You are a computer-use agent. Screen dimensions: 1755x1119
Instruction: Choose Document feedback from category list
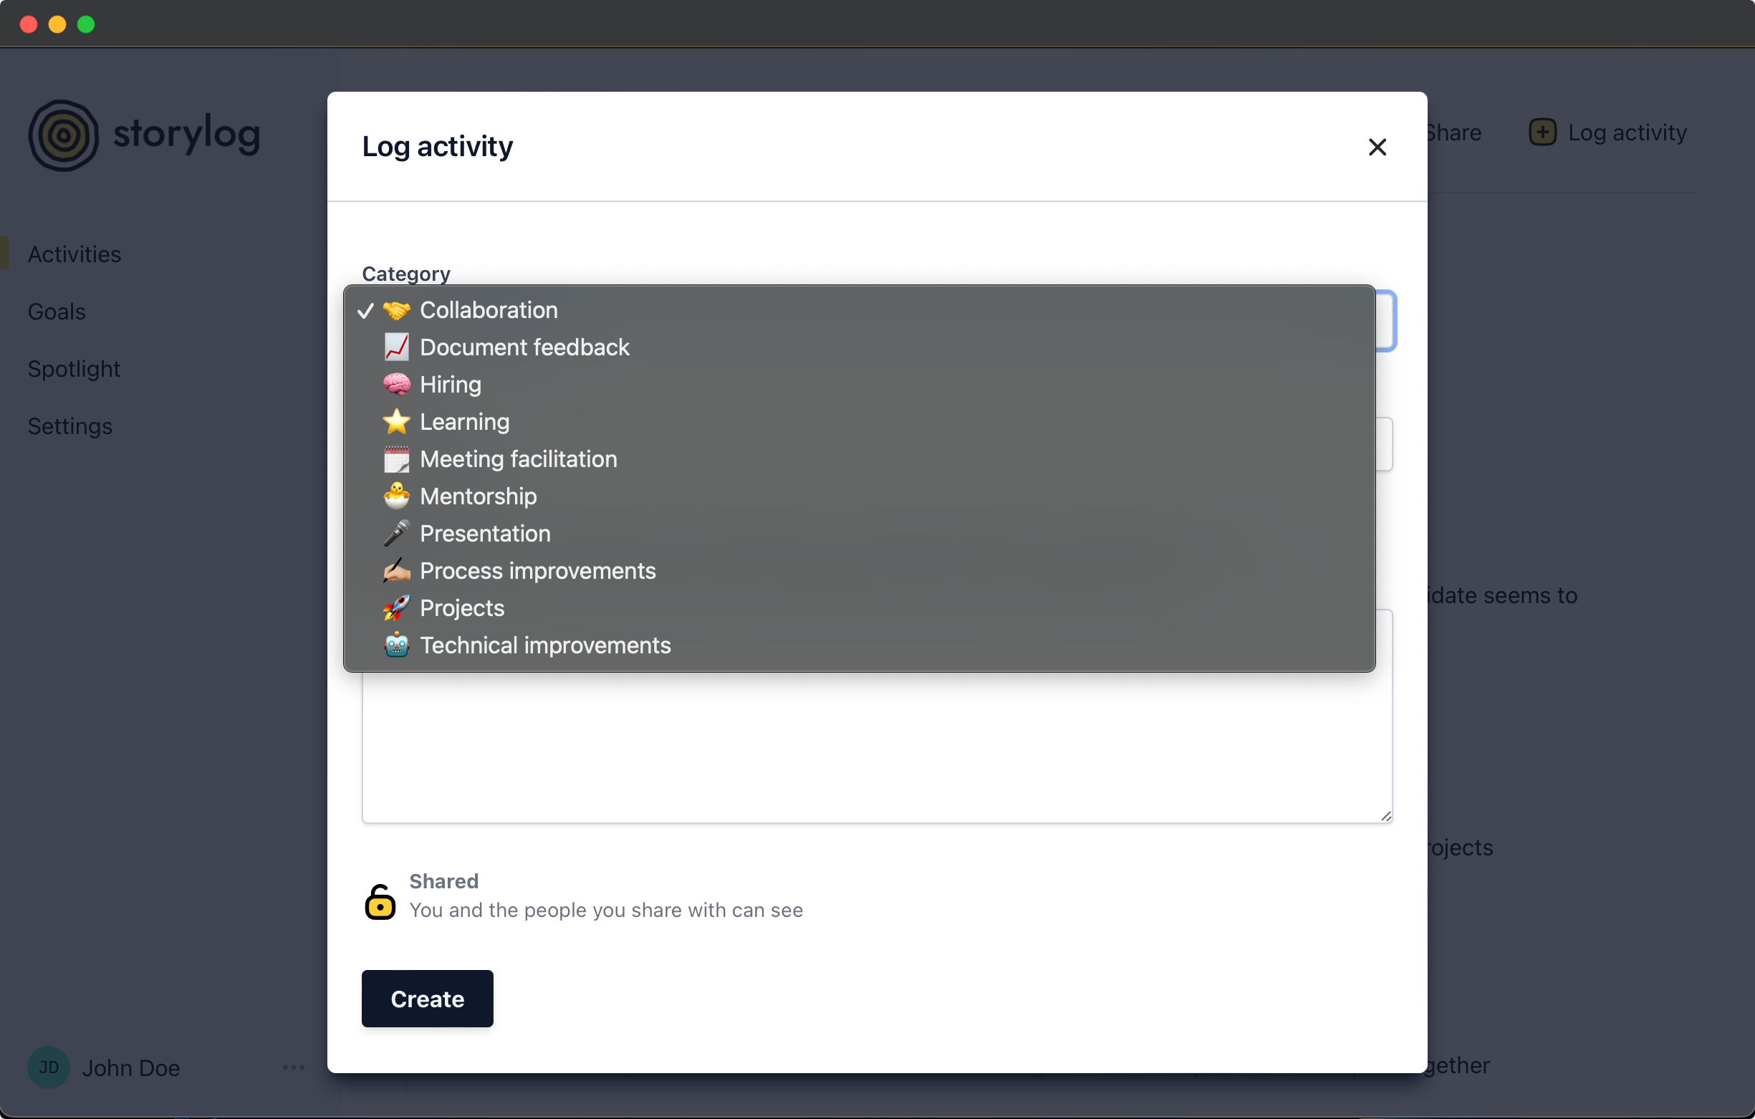pyautogui.click(x=524, y=347)
